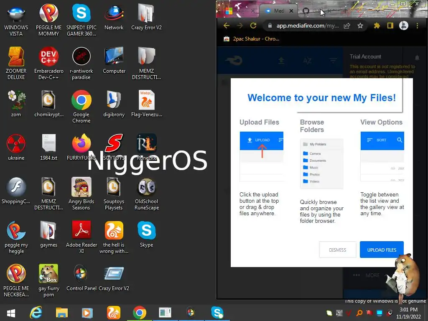Open UC Browser from the taskbar
This screenshot has width=428, height=321.
click(113, 313)
